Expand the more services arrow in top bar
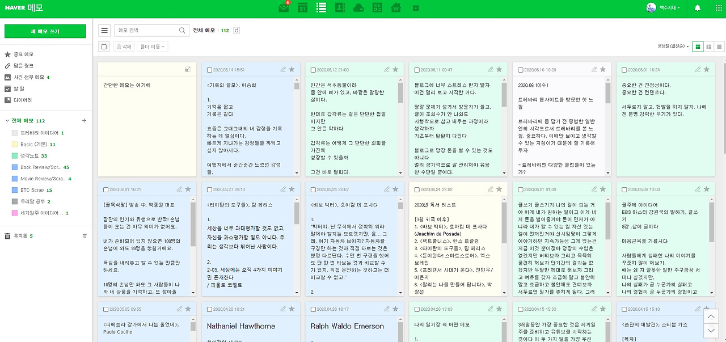This screenshot has height=342, width=726. tap(416, 8)
